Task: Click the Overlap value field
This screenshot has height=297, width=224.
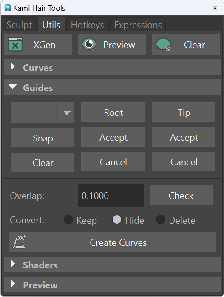Action: (111, 195)
